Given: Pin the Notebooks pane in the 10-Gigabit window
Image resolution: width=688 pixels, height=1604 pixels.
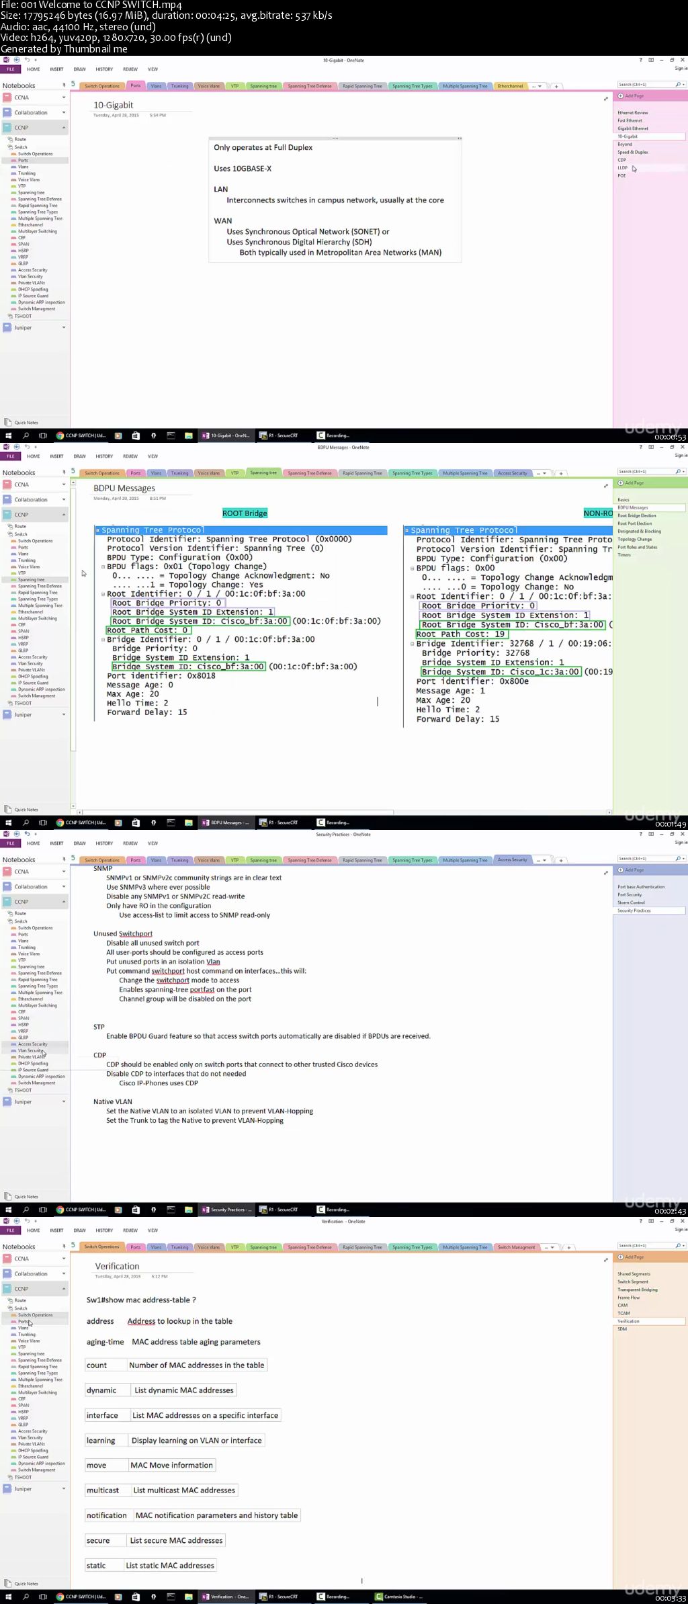Looking at the screenshot, I should click(x=64, y=85).
